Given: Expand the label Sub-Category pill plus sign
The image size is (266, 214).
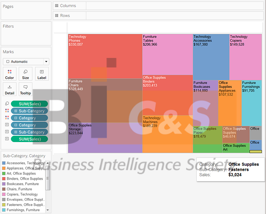Looking at the screenshot, I should (15, 132).
